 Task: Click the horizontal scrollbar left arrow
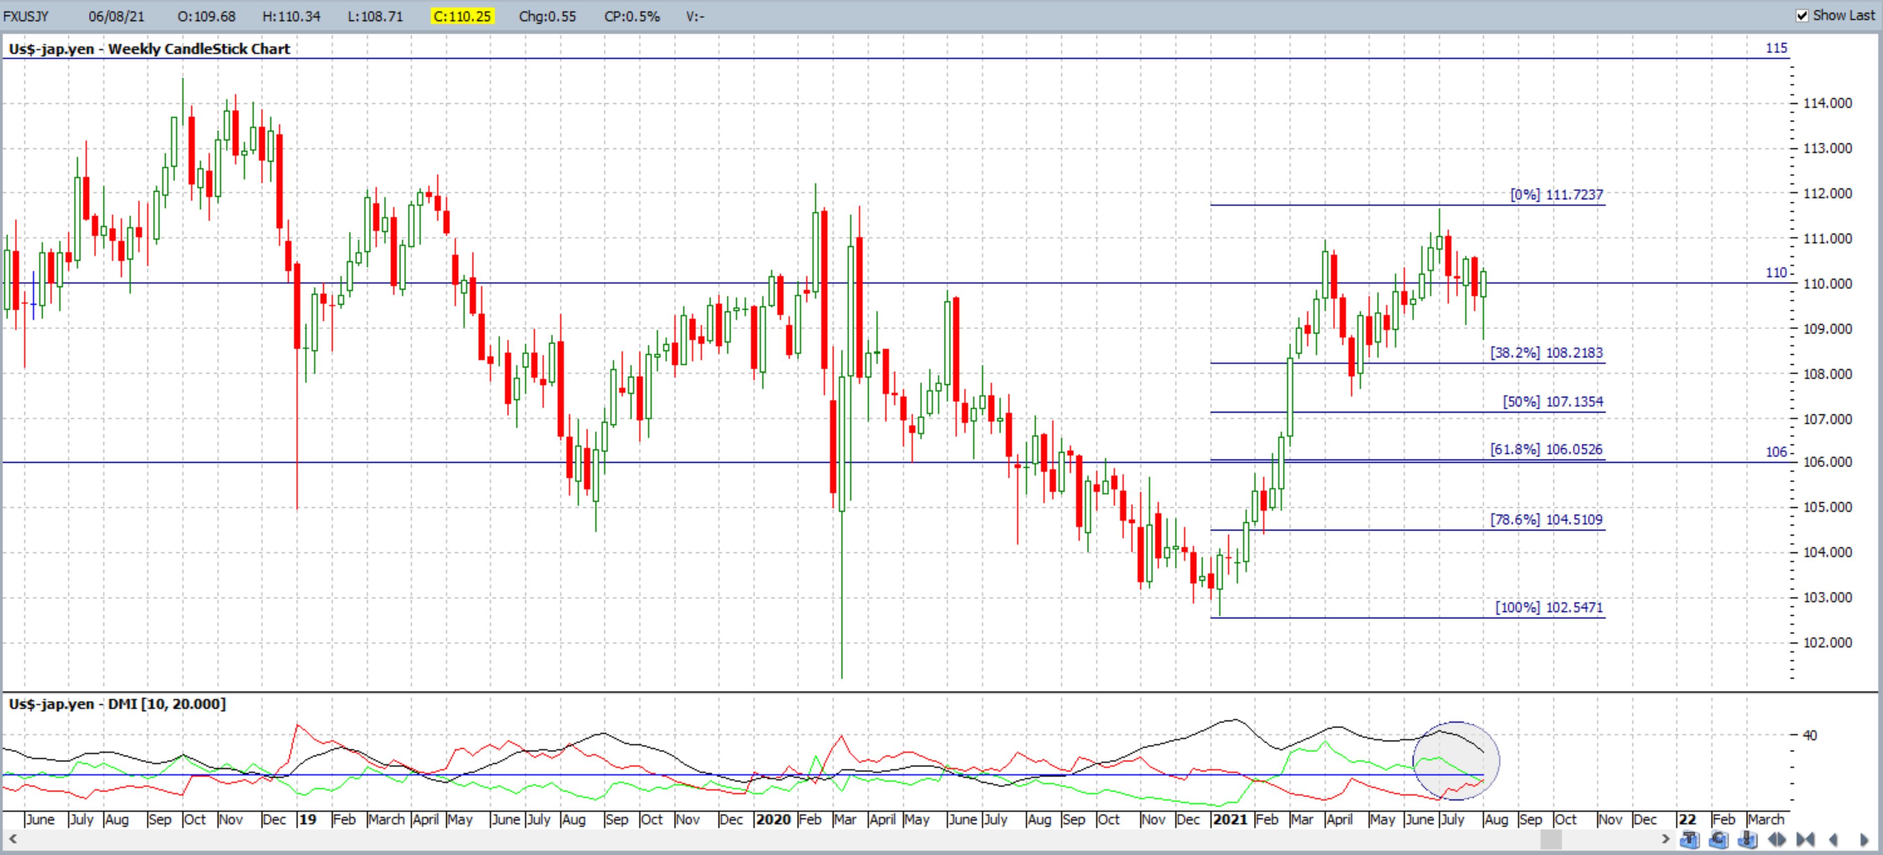[13, 839]
